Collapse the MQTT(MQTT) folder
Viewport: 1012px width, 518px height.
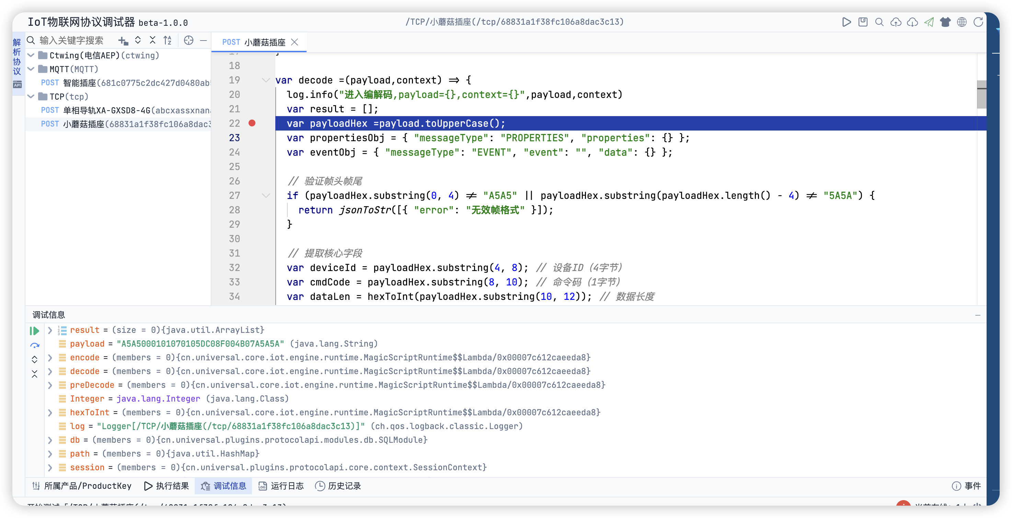[x=31, y=69]
